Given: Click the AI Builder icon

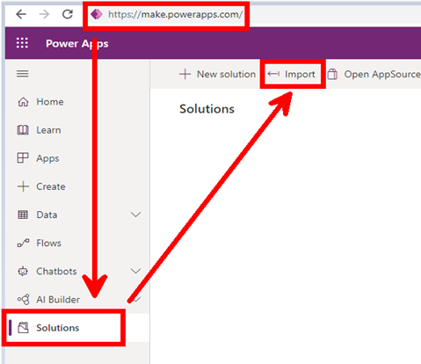Looking at the screenshot, I should [x=24, y=299].
